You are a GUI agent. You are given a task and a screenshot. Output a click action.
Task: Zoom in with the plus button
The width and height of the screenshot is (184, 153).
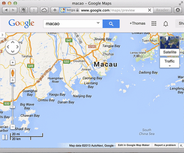pos(13,80)
